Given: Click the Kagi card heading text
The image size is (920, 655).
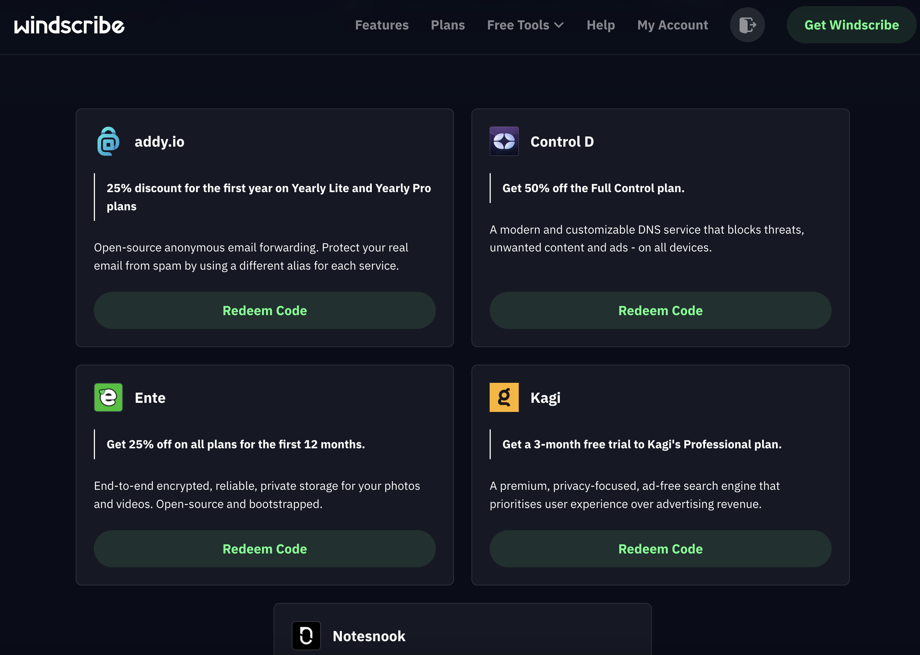Looking at the screenshot, I should coord(545,398).
